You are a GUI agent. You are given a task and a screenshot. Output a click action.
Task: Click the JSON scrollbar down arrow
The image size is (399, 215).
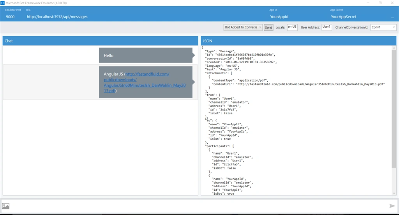pyautogui.click(x=394, y=194)
